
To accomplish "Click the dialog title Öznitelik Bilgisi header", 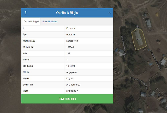I will pos(67,13).
